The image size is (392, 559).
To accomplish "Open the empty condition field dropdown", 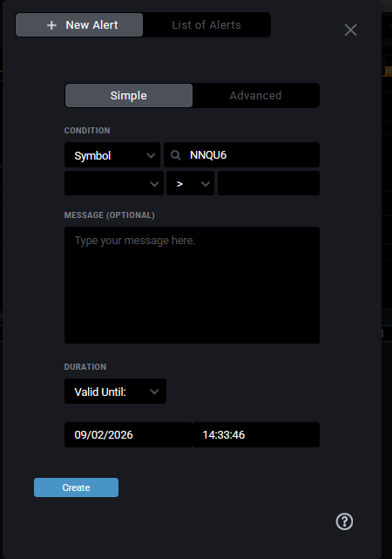I will pos(114,183).
